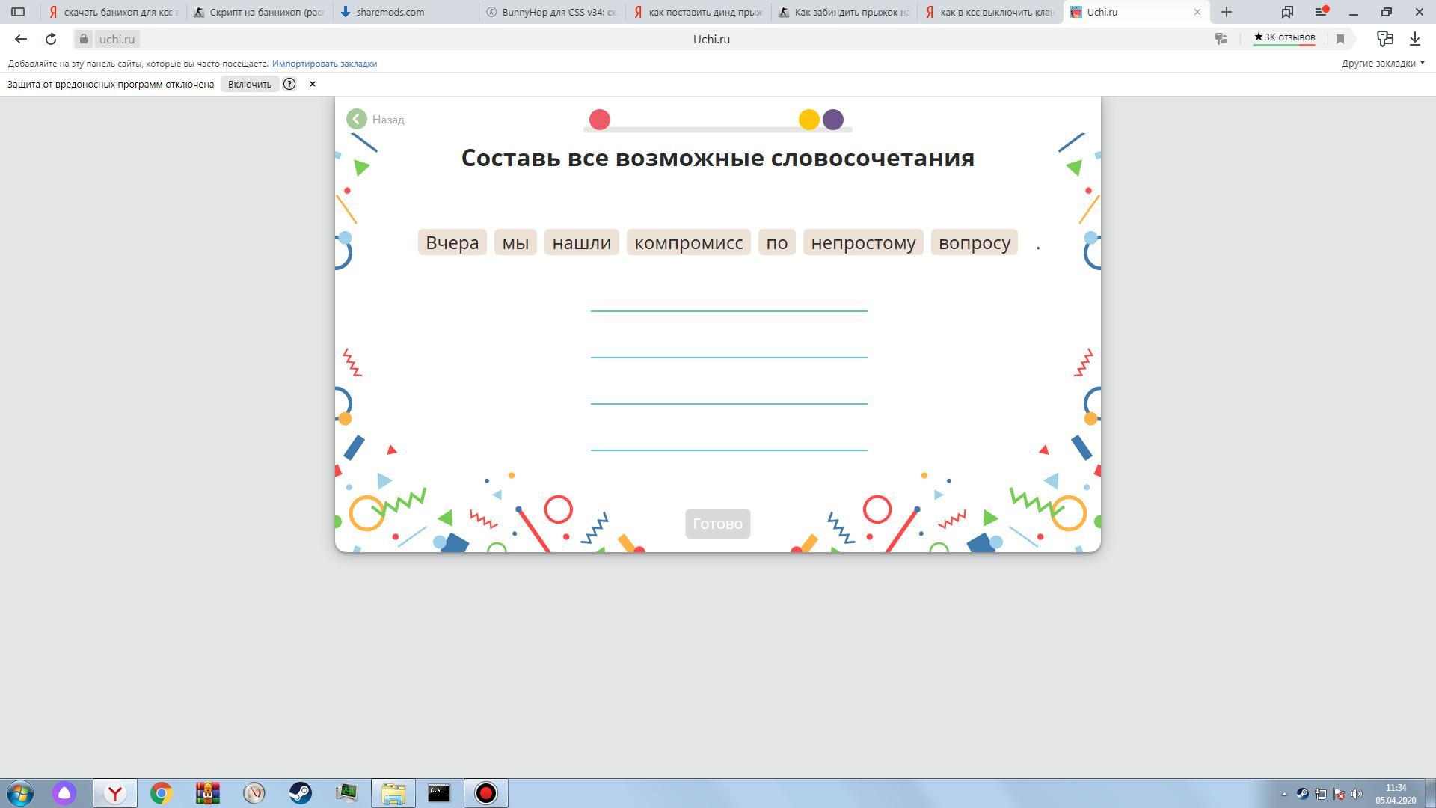Image resolution: width=1436 pixels, height=808 pixels.
Task: Click the green Назад back arrow
Action: coord(357,120)
